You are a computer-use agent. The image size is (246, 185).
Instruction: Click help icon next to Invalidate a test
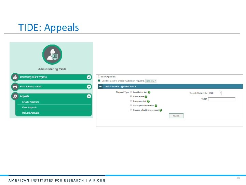click(149, 92)
